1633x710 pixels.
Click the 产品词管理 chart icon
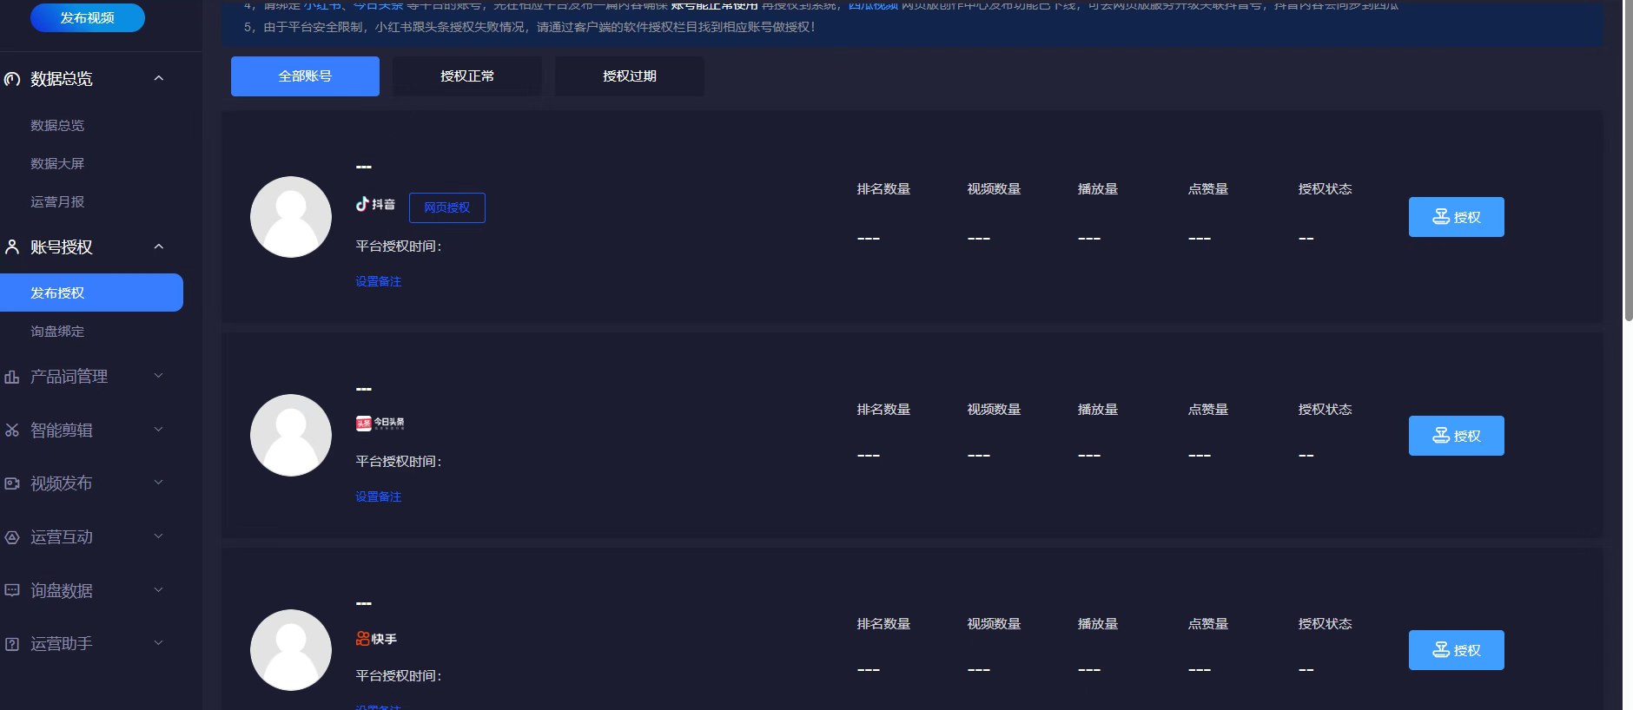pyautogui.click(x=12, y=377)
